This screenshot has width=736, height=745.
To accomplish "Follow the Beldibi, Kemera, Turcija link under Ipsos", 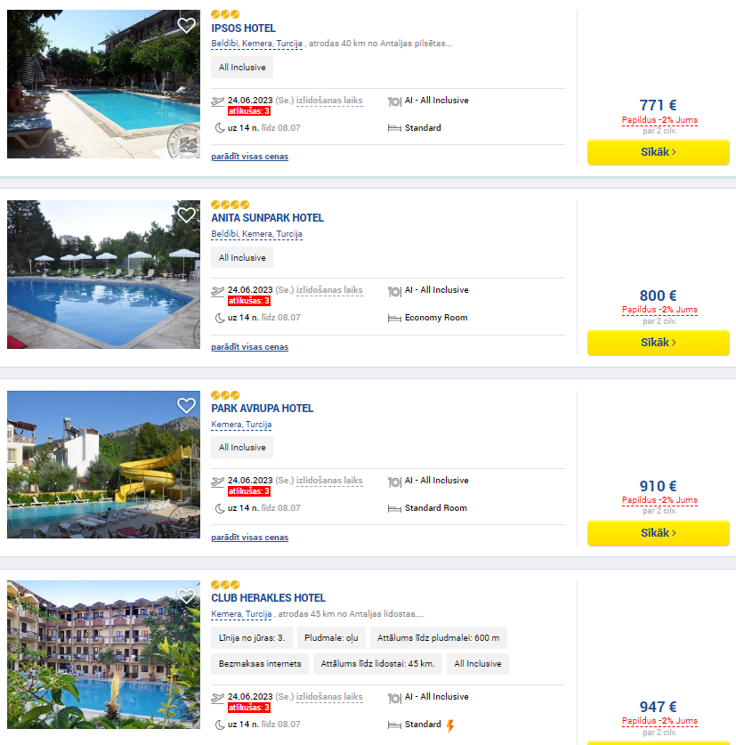I will [x=256, y=44].
